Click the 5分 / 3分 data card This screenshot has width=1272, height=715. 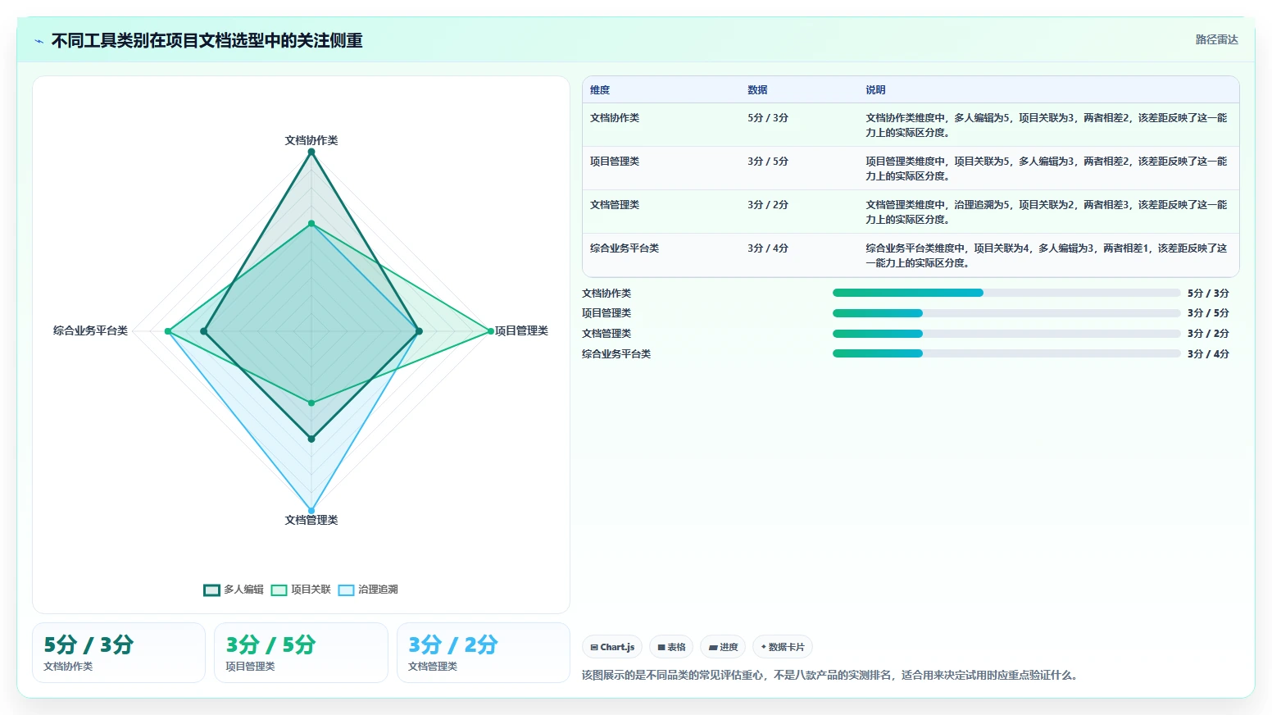[x=119, y=653]
